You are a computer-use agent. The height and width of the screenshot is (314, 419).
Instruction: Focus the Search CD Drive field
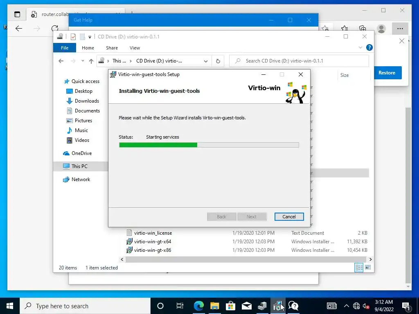coord(299,61)
